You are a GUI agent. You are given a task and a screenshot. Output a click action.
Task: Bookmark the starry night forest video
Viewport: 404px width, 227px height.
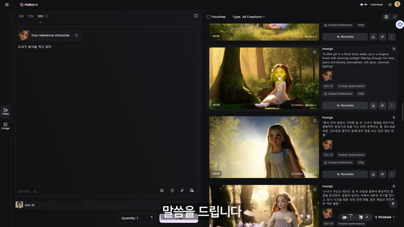(314, 121)
